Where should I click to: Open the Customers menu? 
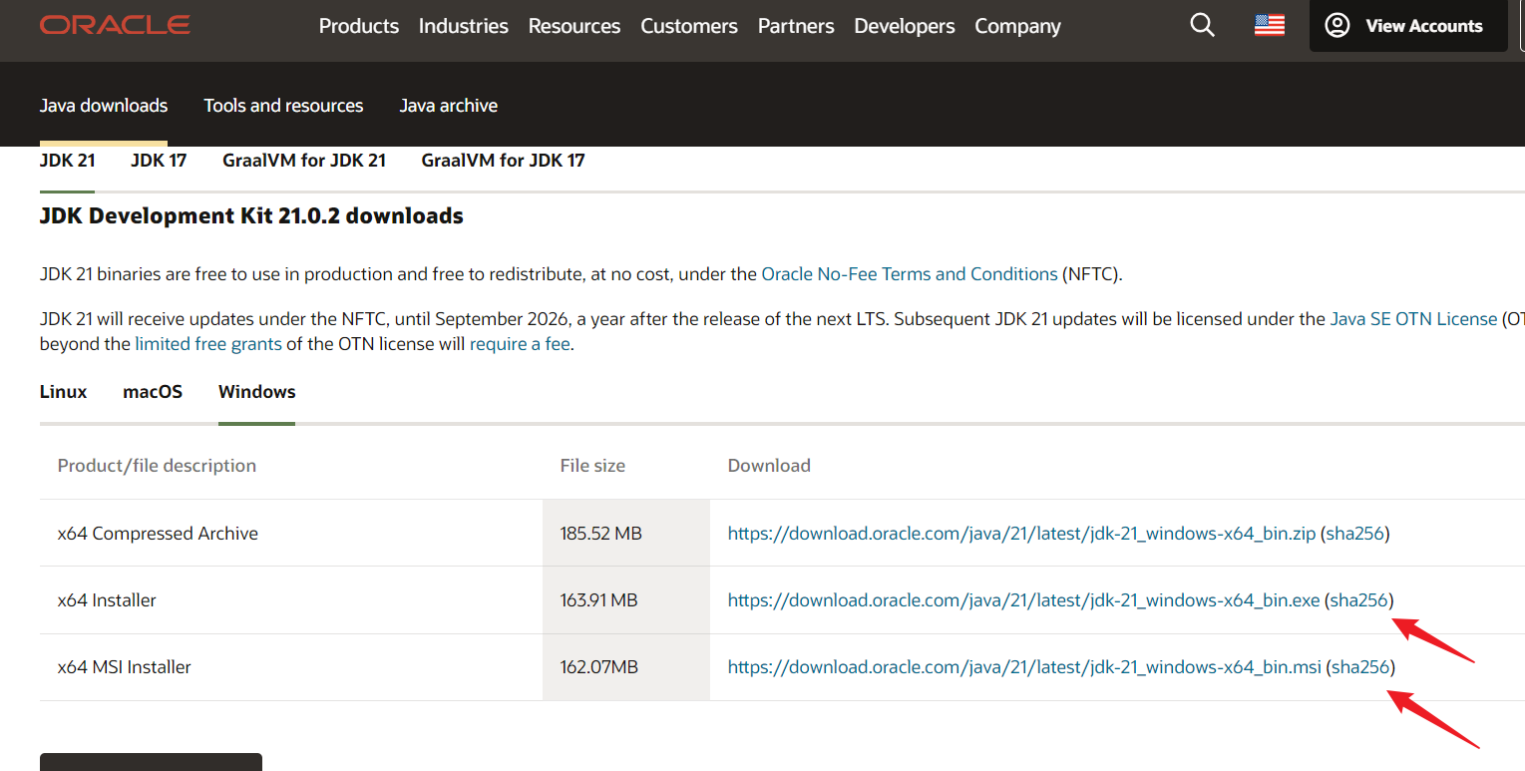tap(689, 26)
